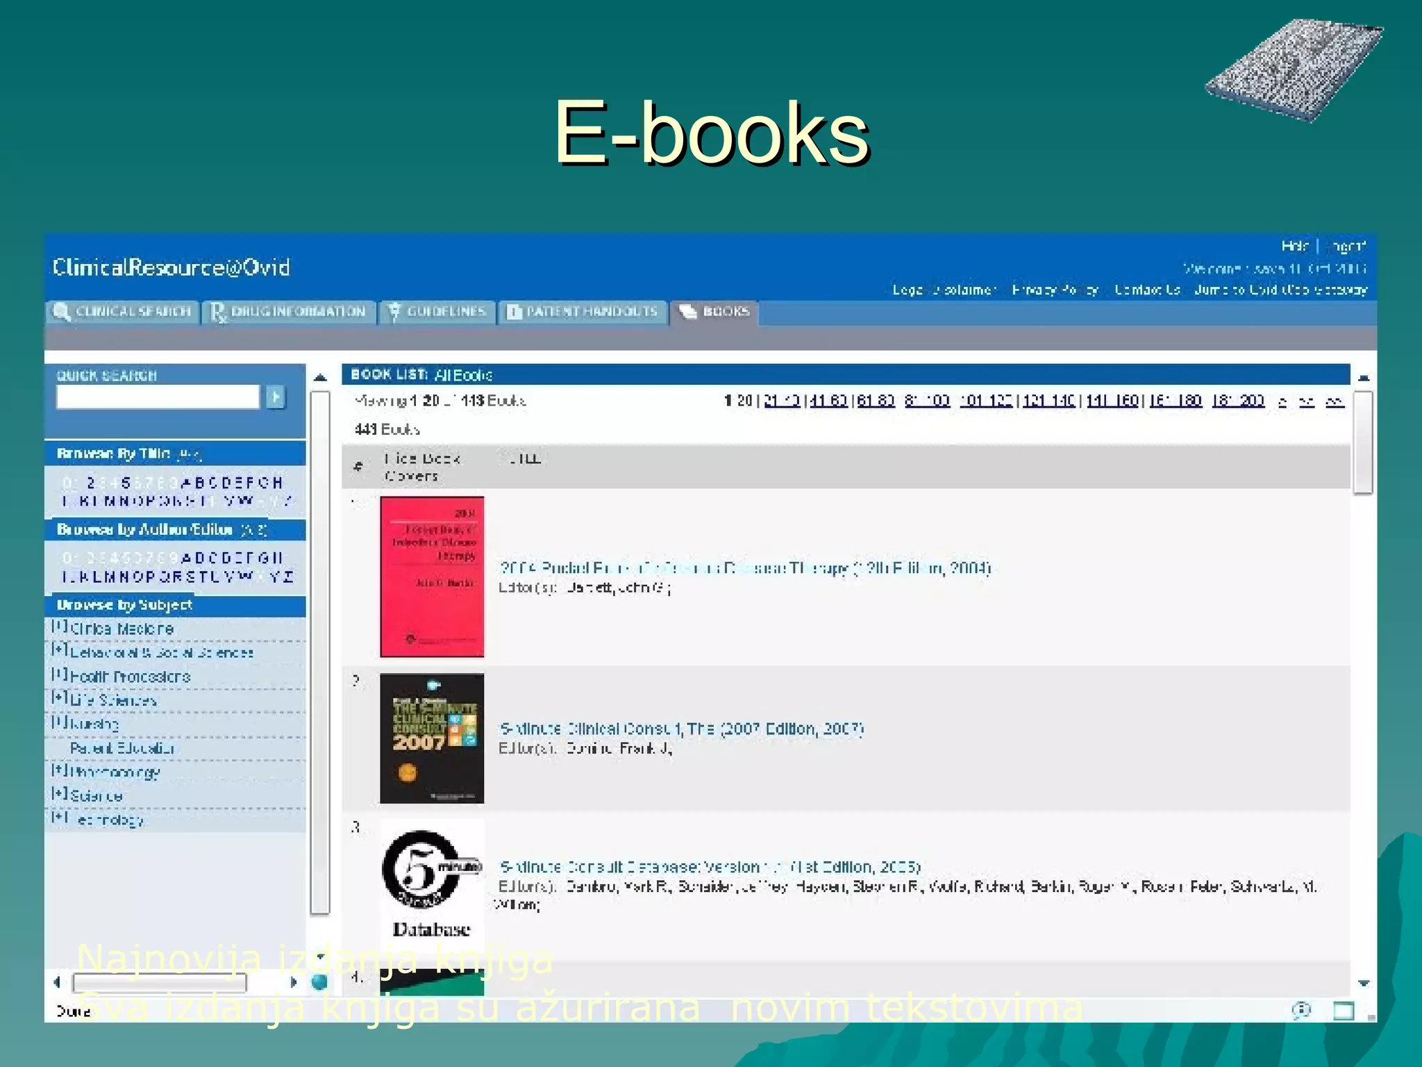Expand Behavioral & Social Sciences subject
The image size is (1422, 1067).
tap(60, 650)
